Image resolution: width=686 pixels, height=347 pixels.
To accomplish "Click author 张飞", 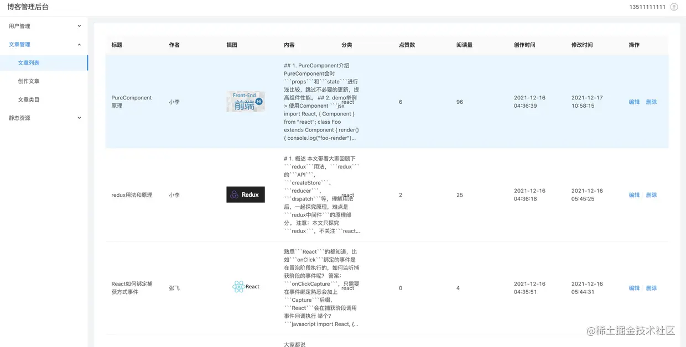I will (174, 288).
